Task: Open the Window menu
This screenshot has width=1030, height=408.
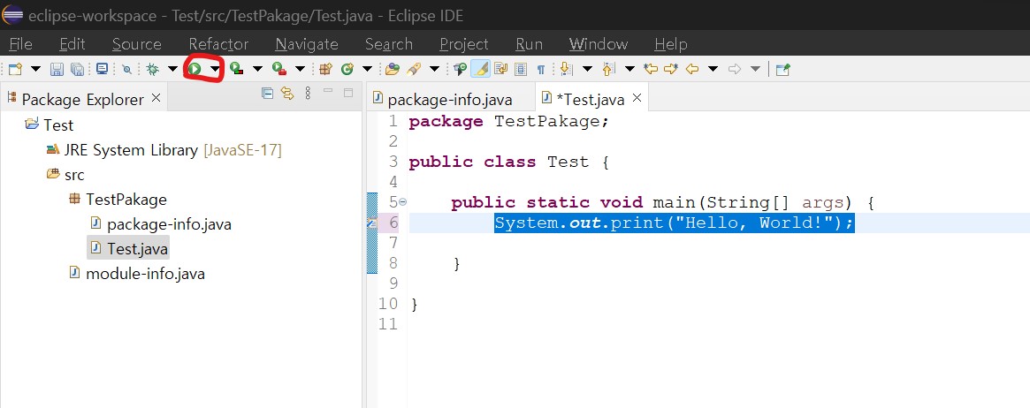Action: [599, 44]
